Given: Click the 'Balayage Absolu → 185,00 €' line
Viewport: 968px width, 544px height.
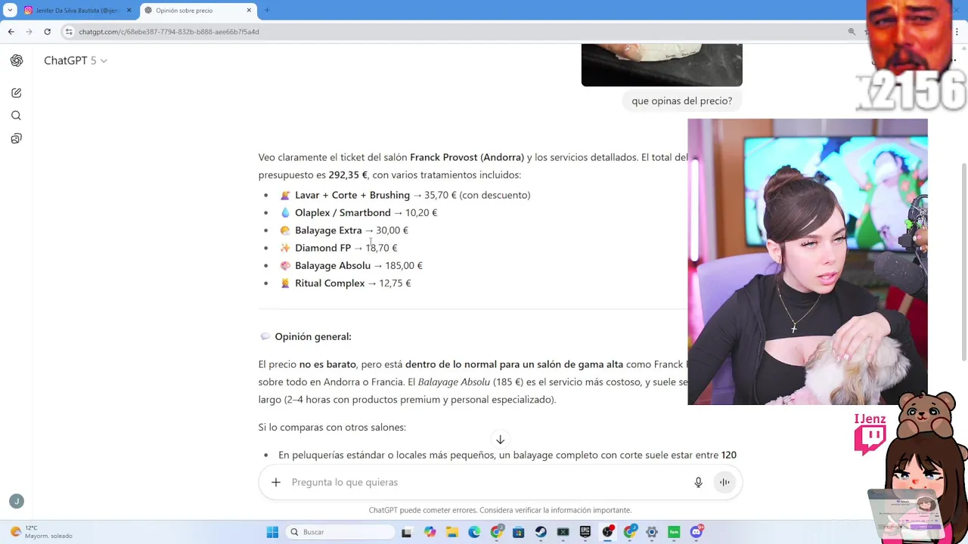Looking at the screenshot, I should [x=358, y=265].
